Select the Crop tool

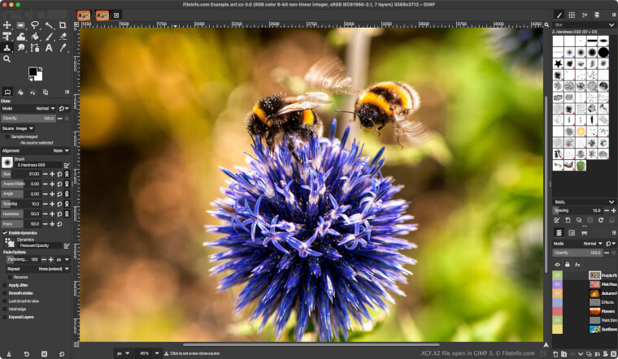coord(63,25)
